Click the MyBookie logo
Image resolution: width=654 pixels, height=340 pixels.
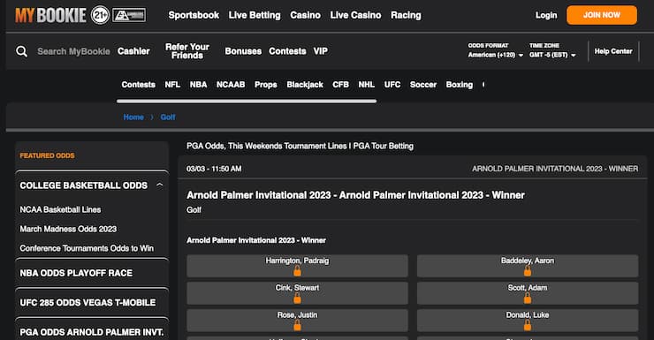coord(50,15)
